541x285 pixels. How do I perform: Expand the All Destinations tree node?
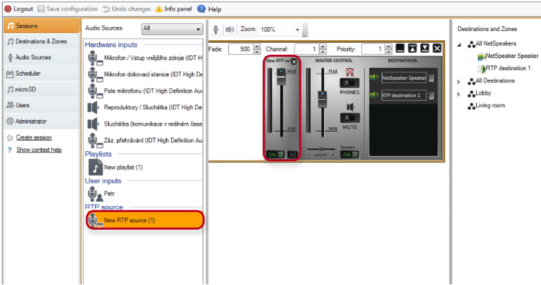coord(459,82)
